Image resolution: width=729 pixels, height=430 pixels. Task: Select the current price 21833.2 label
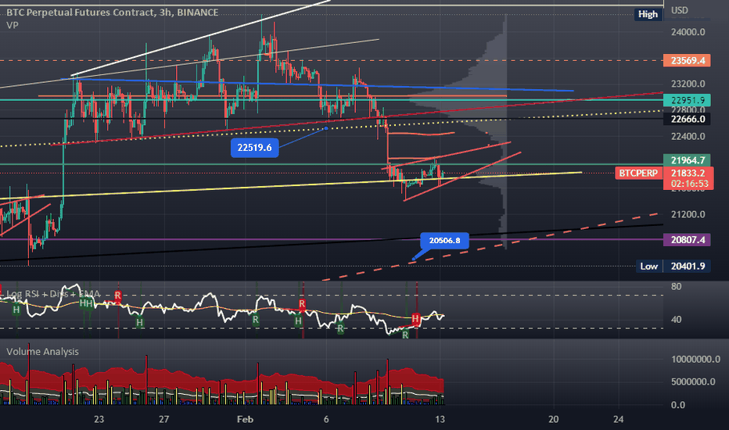click(688, 173)
